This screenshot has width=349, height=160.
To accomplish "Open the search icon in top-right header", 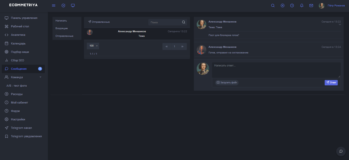I will point(273,6).
